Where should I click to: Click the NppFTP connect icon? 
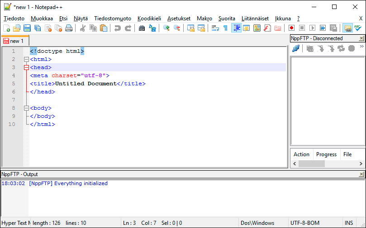point(296,48)
